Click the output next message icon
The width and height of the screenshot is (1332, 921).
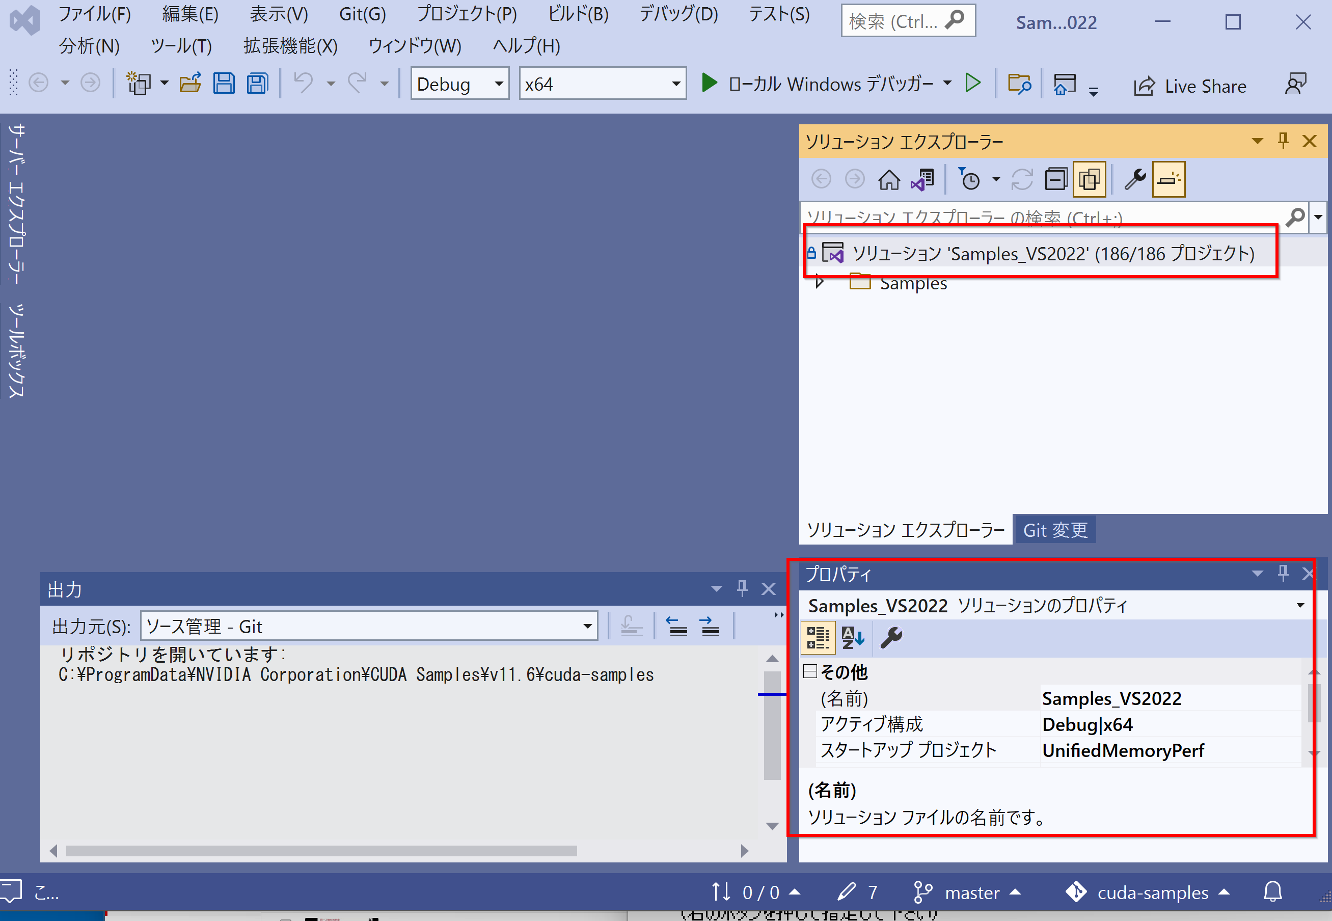710,626
